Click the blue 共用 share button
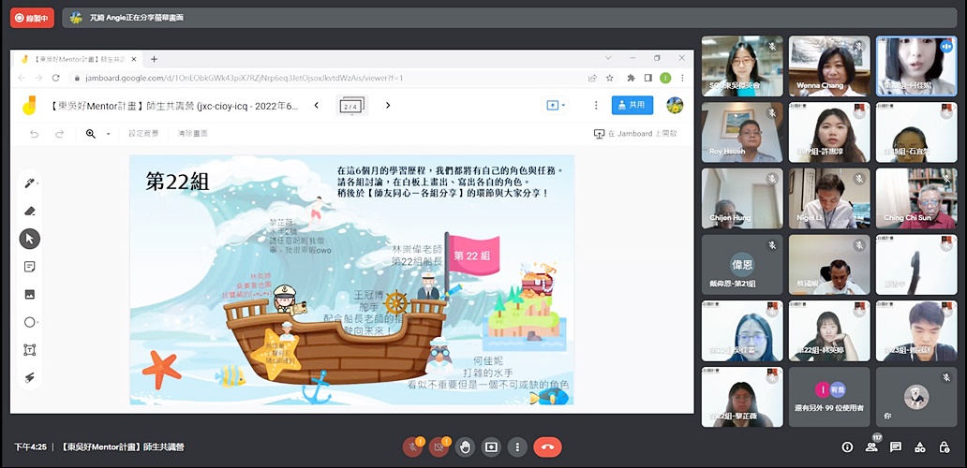Screen dimensions: 967x468 (632, 106)
